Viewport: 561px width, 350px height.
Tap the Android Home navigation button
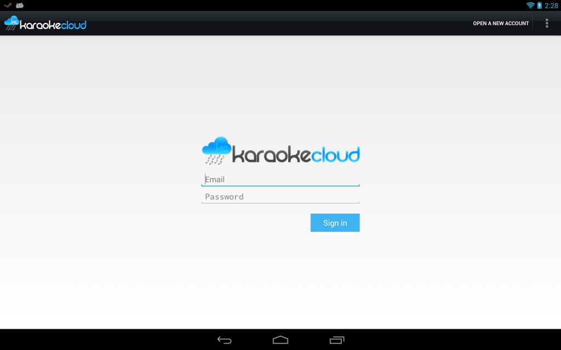(x=280, y=340)
